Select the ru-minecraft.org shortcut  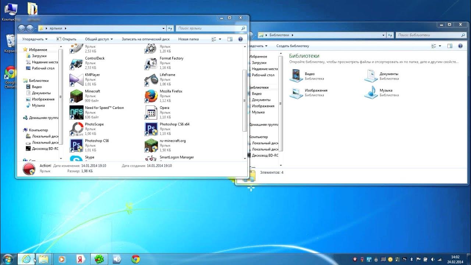(165, 145)
